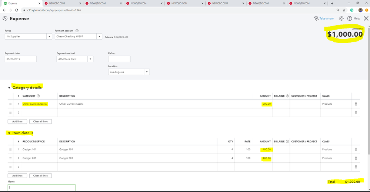Click the Help question mark icon
This screenshot has width=370, height=192.
pos(350,18)
